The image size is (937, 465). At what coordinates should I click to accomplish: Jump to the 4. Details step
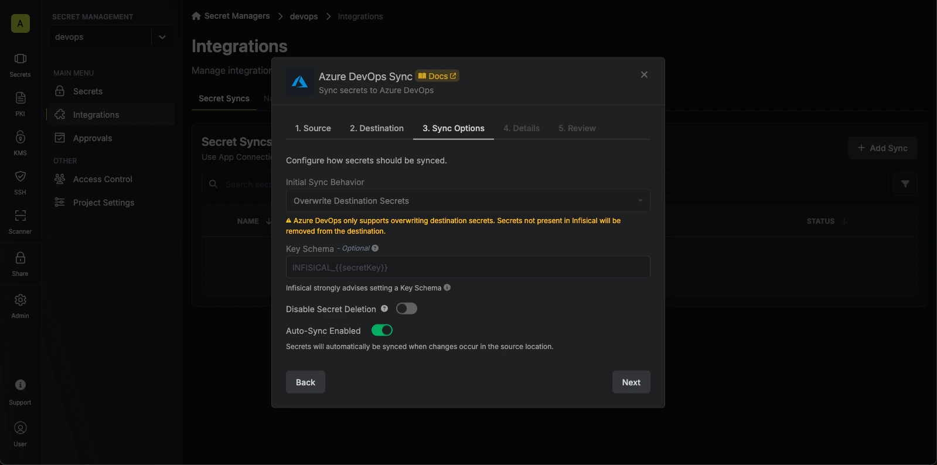522,128
